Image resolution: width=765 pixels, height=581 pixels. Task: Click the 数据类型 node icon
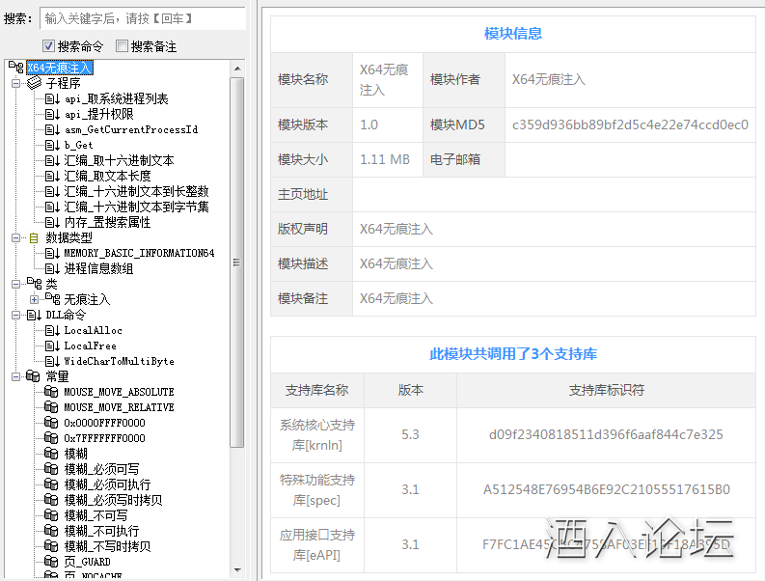pos(34,237)
